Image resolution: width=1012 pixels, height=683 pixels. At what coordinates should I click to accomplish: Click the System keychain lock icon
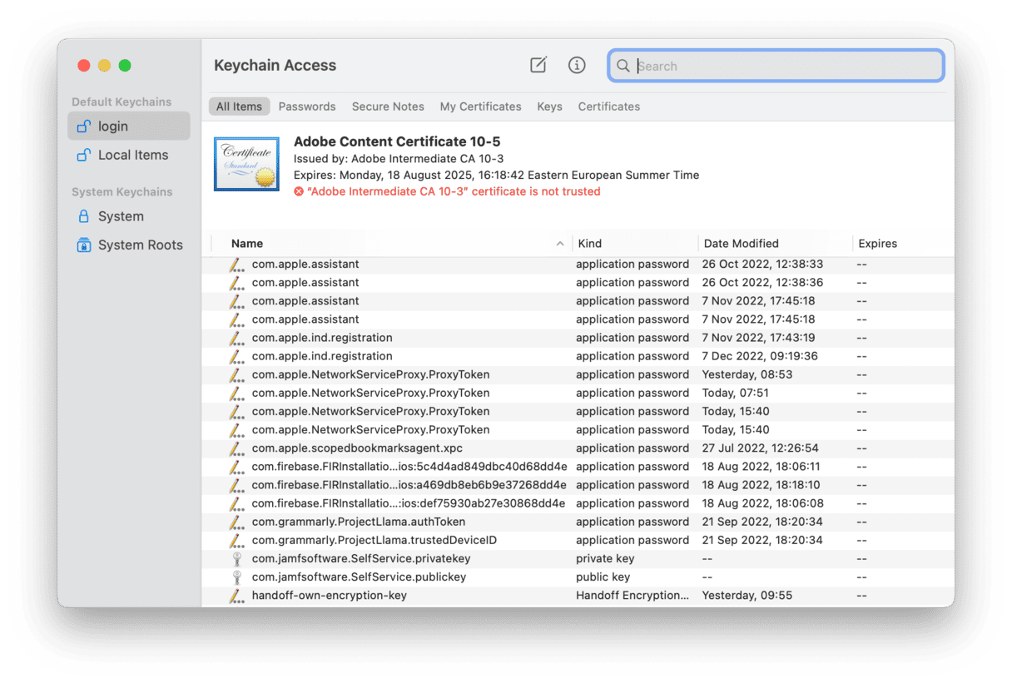pyautogui.click(x=83, y=216)
